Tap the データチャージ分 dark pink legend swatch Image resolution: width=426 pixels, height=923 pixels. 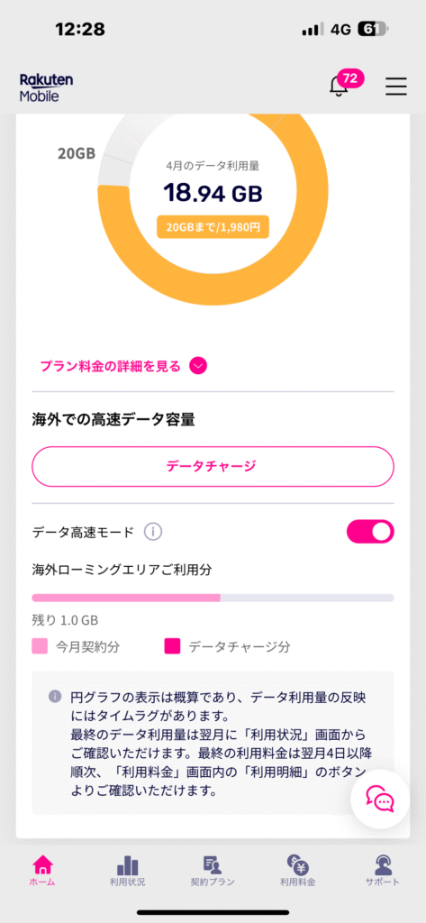[x=171, y=647]
